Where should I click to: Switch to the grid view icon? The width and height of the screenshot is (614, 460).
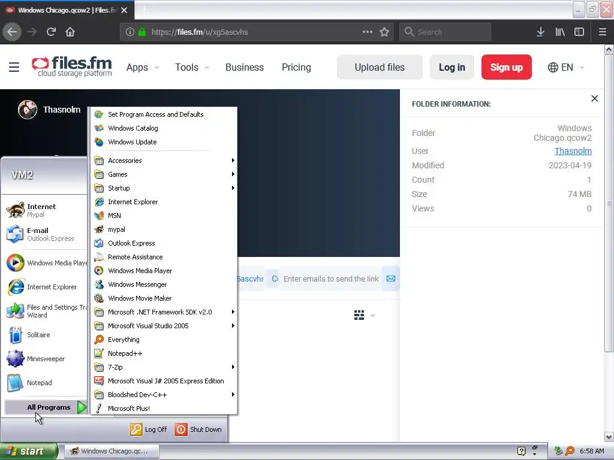pos(359,315)
